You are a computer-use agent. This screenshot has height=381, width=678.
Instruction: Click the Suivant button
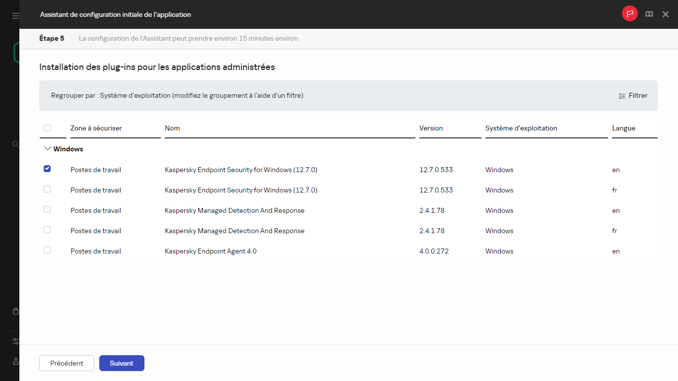[x=122, y=363]
